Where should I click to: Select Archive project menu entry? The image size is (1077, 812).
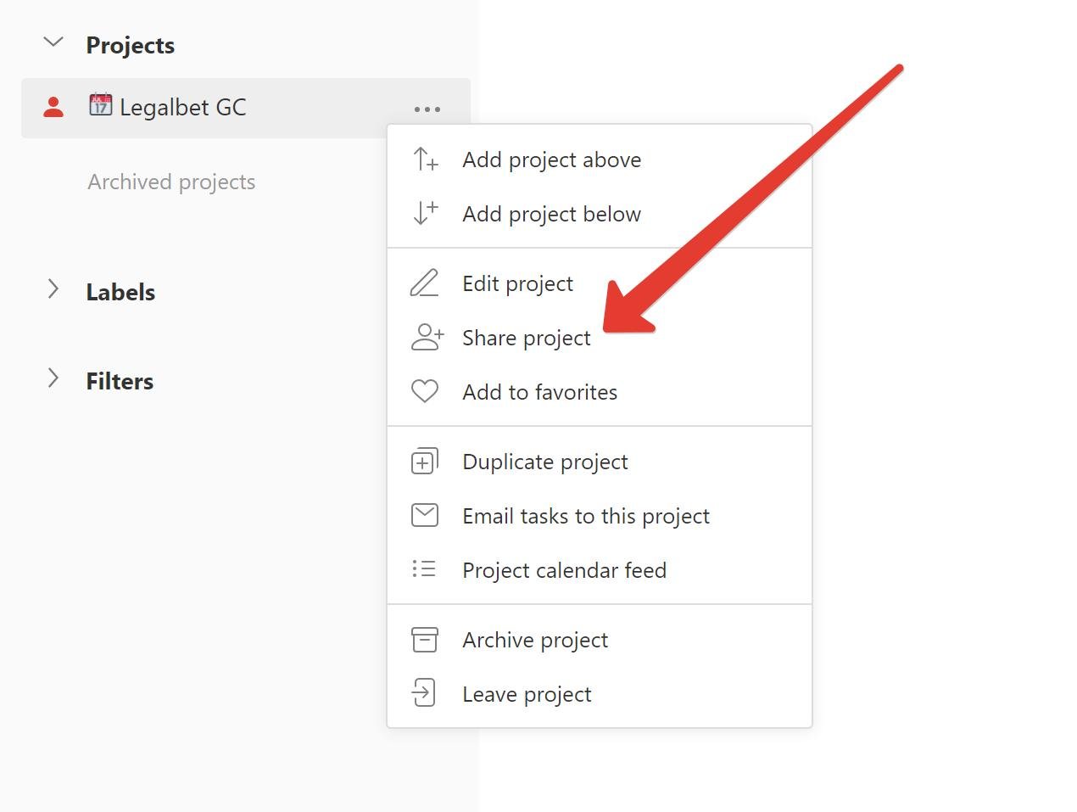pyautogui.click(x=535, y=640)
